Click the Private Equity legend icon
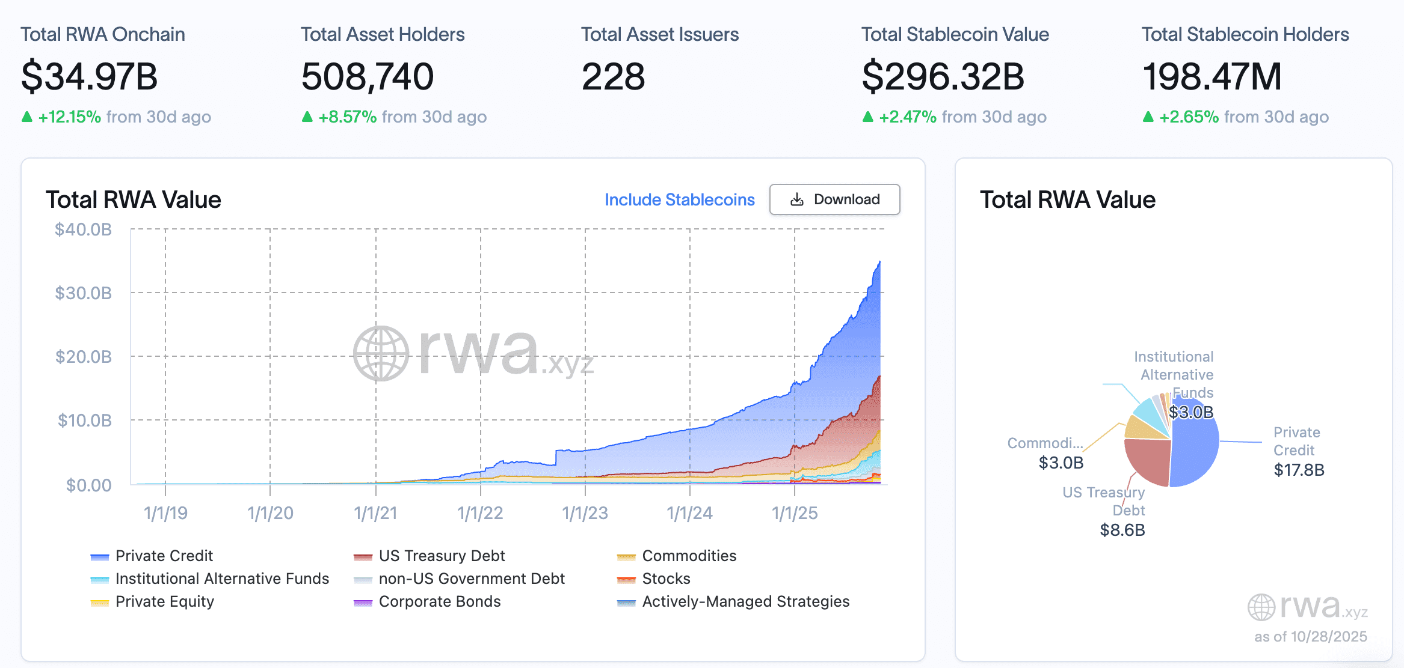 coord(99,603)
